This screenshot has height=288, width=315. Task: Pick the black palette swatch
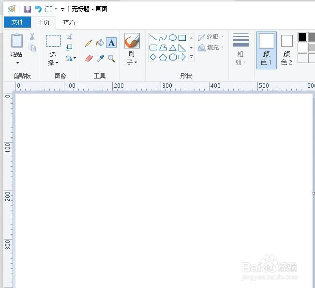pos(302,37)
